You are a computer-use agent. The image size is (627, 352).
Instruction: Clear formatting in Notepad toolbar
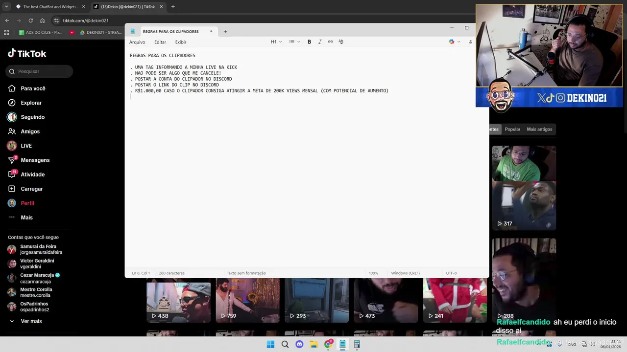341,42
